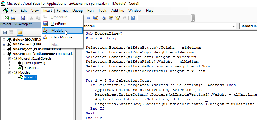
Task: Select Лист1 (Лист1) in the project tree
Action: 34,63
